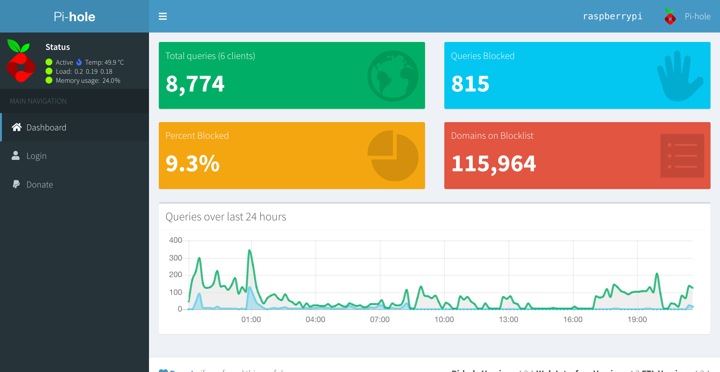Viewport: 720px width, 372px height.
Task: Toggle the sidebar with the hamburger icon
Action: point(163,16)
